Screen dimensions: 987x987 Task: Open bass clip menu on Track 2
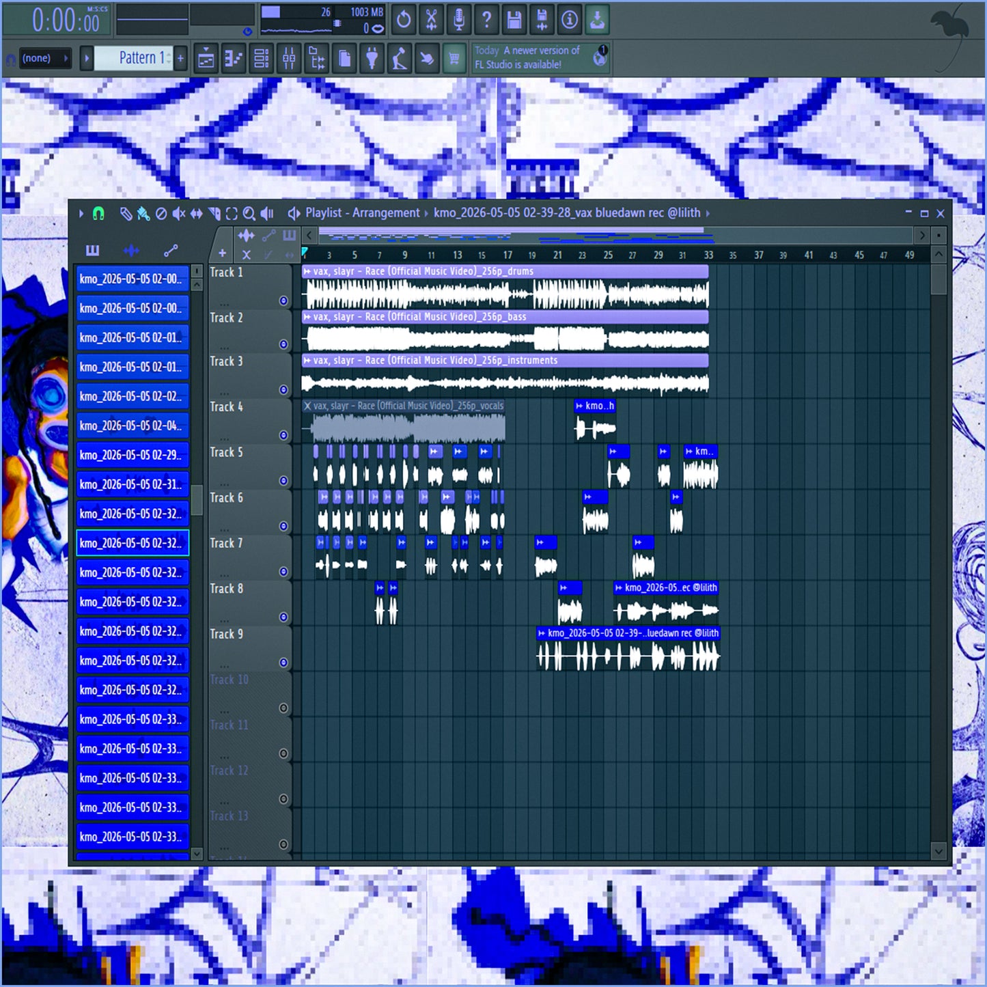point(307,317)
